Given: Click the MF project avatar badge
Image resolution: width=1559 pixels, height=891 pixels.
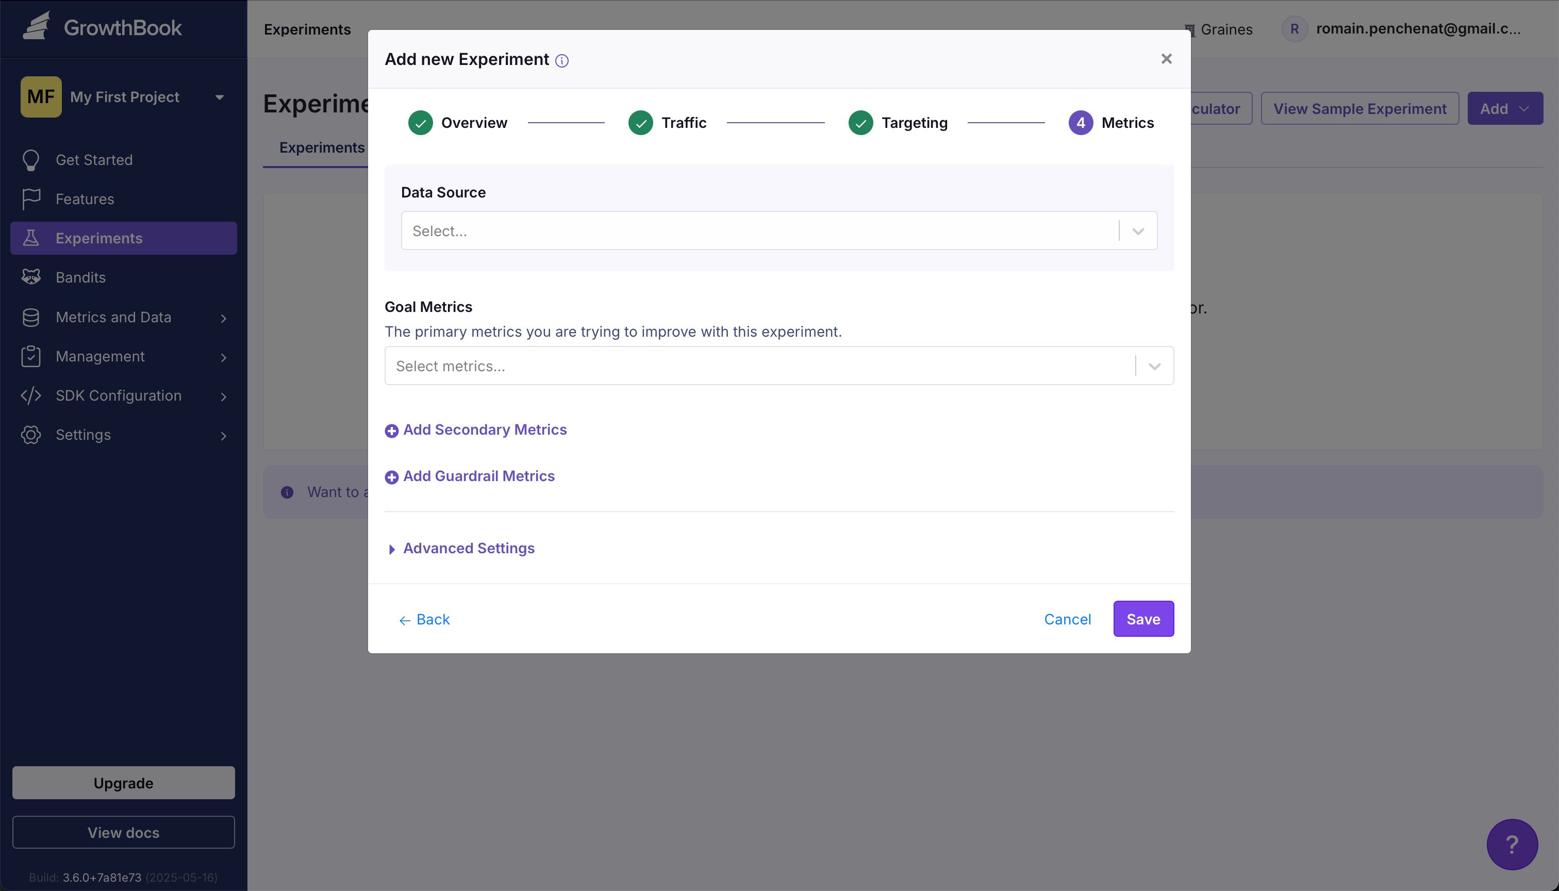Looking at the screenshot, I should pos(41,97).
